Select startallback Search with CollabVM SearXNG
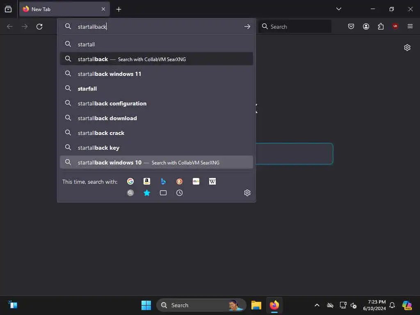Image resolution: width=420 pixels, height=315 pixels. point(156,59)
